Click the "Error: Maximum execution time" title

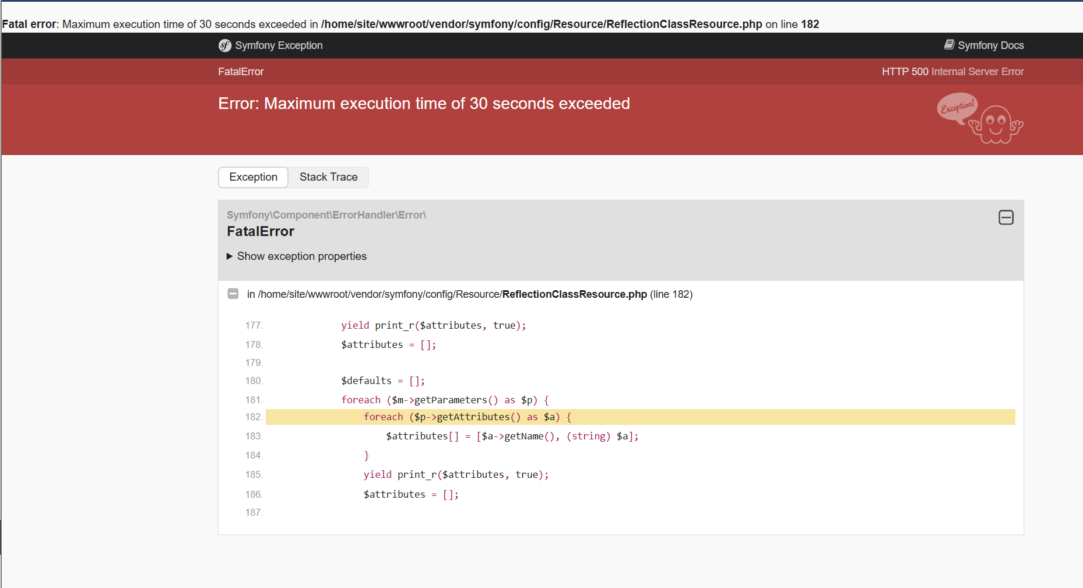tap(424, 104)
